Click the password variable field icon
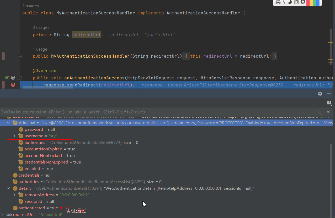 (x=21, y=129)
